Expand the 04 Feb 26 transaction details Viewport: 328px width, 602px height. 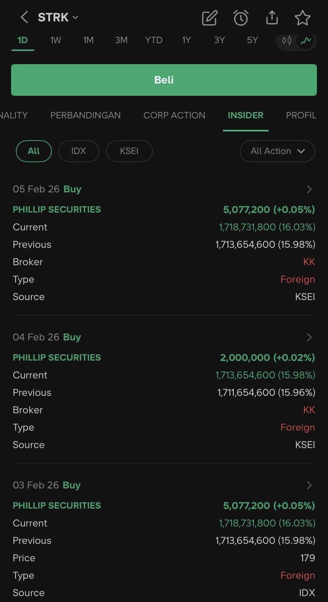click(x=309, y=337)
